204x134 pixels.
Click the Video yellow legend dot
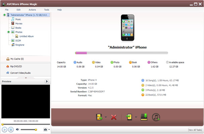pos(93,62)
